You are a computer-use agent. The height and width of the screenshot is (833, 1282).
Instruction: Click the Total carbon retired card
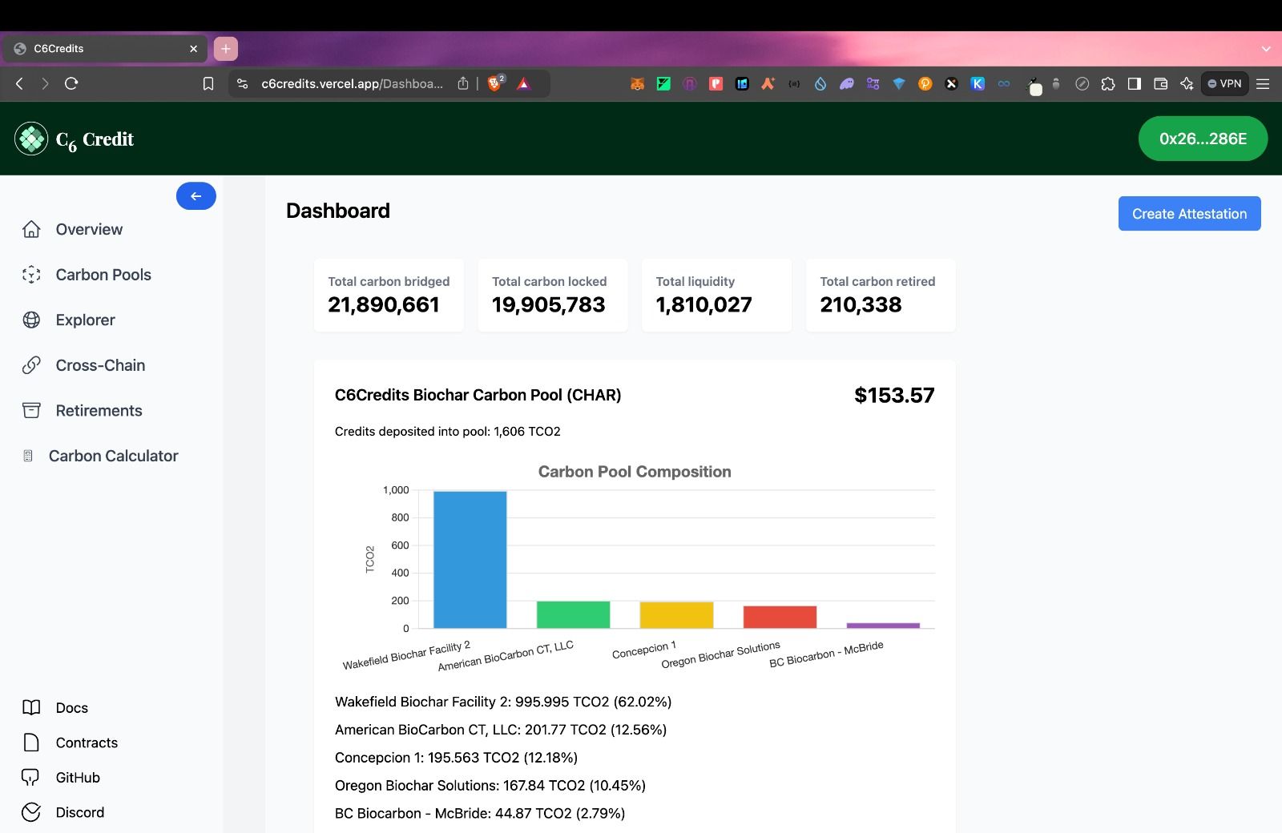pos(881,295)
